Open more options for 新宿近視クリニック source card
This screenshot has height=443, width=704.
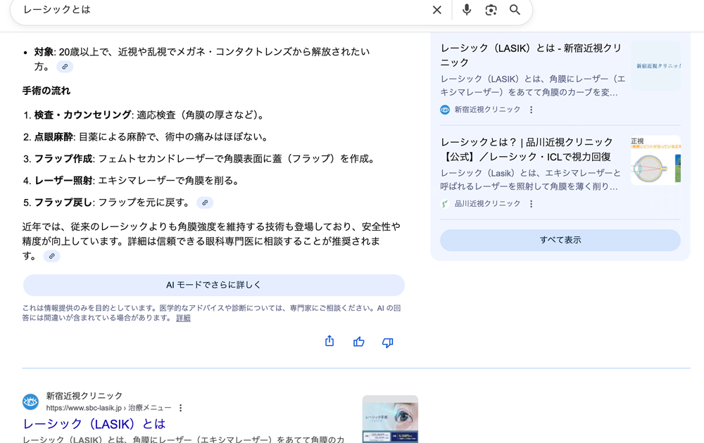(x=531, y=110)
